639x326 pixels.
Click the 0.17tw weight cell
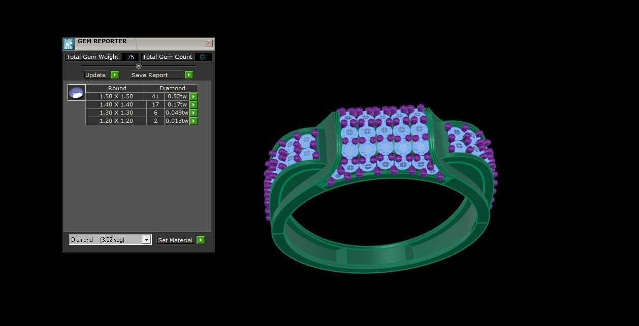click(x=177, y=104)
